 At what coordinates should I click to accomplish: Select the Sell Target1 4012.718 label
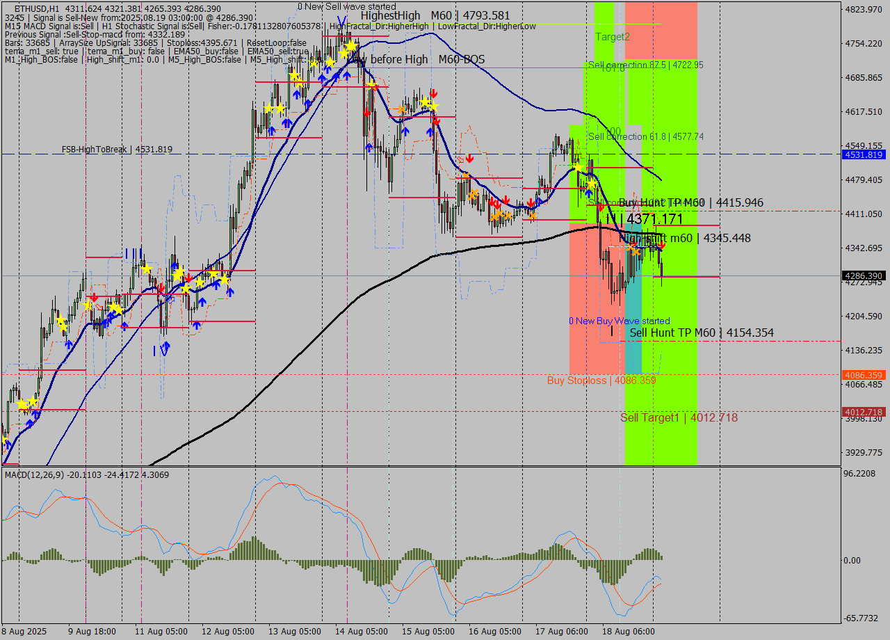point(679,417)
